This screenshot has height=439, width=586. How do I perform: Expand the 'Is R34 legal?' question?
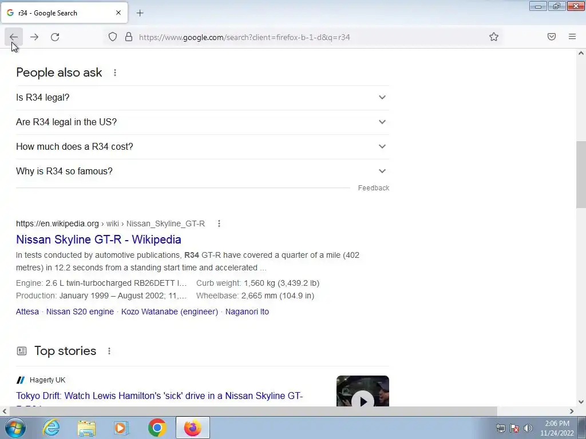[203, 97]
